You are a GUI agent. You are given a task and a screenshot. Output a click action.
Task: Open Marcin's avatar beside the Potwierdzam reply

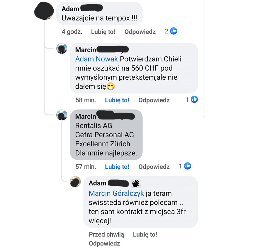(x=62, y=48)
